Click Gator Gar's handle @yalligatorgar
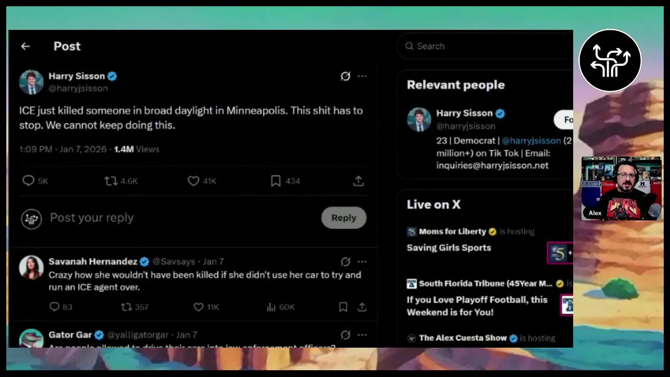Viewport: 670px width, 377px height. [x=138, y=335]
